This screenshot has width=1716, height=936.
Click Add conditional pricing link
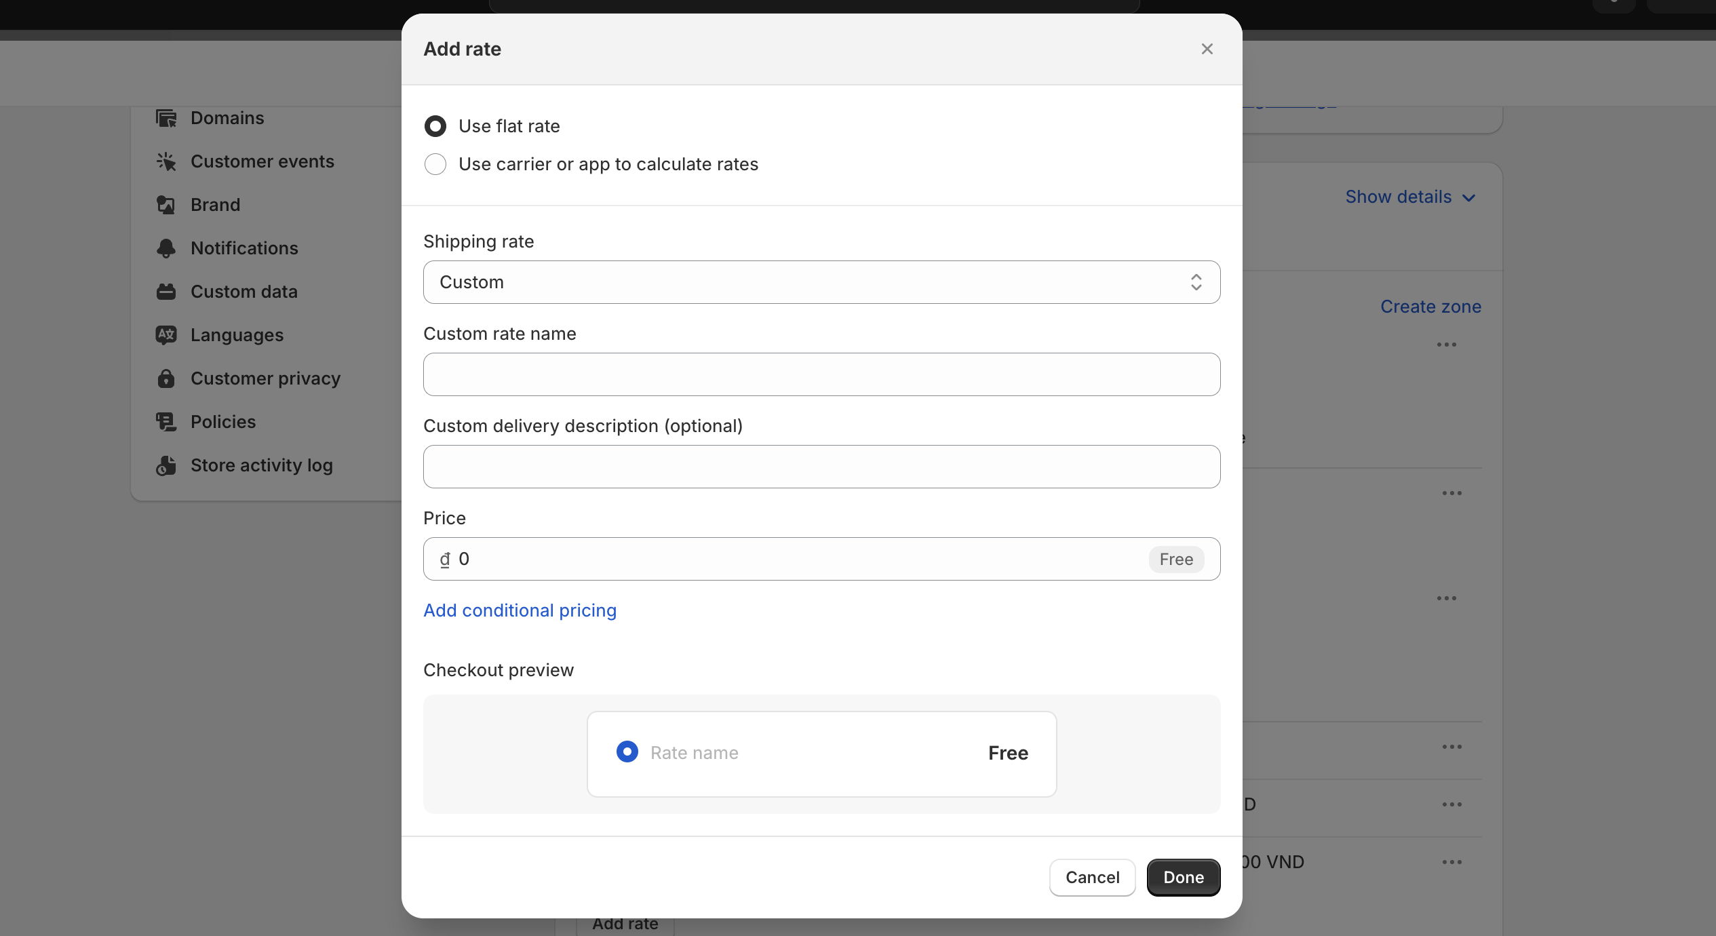pos(520,610)
